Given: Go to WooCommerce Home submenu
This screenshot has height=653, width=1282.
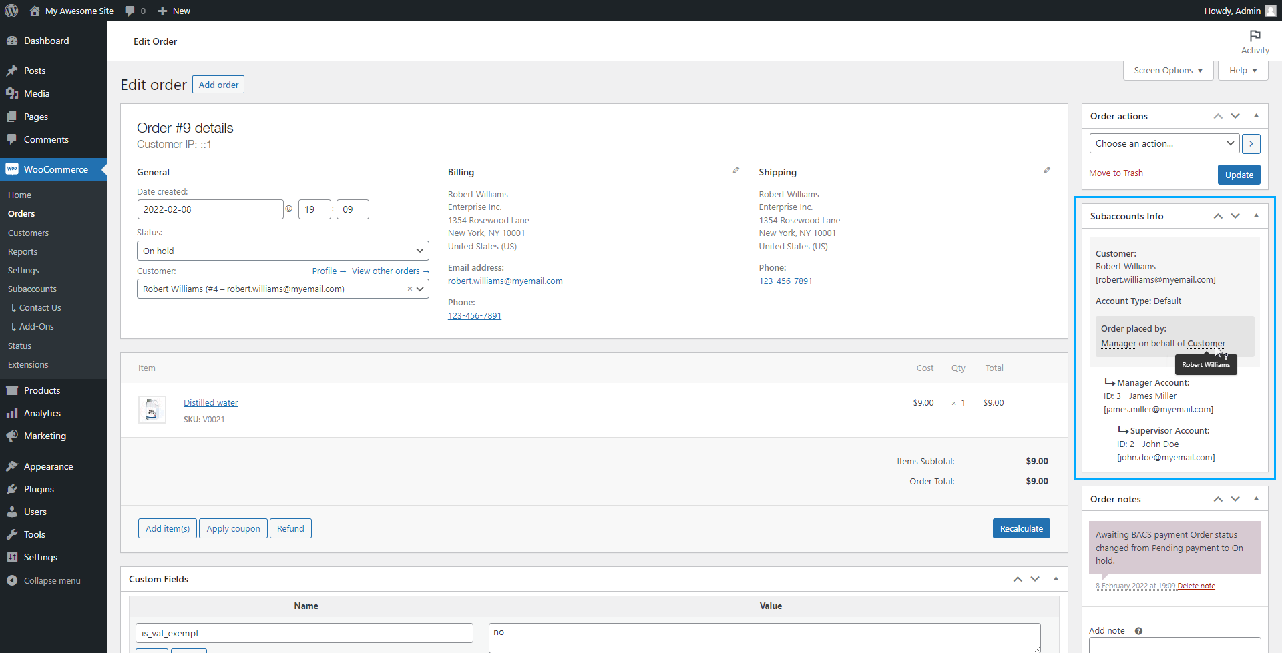Looking at the screenshot, I should point(20,195).
